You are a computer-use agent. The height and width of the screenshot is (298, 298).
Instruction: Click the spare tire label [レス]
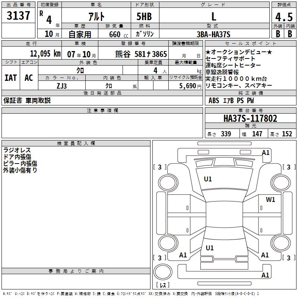[x=163, y=285]
